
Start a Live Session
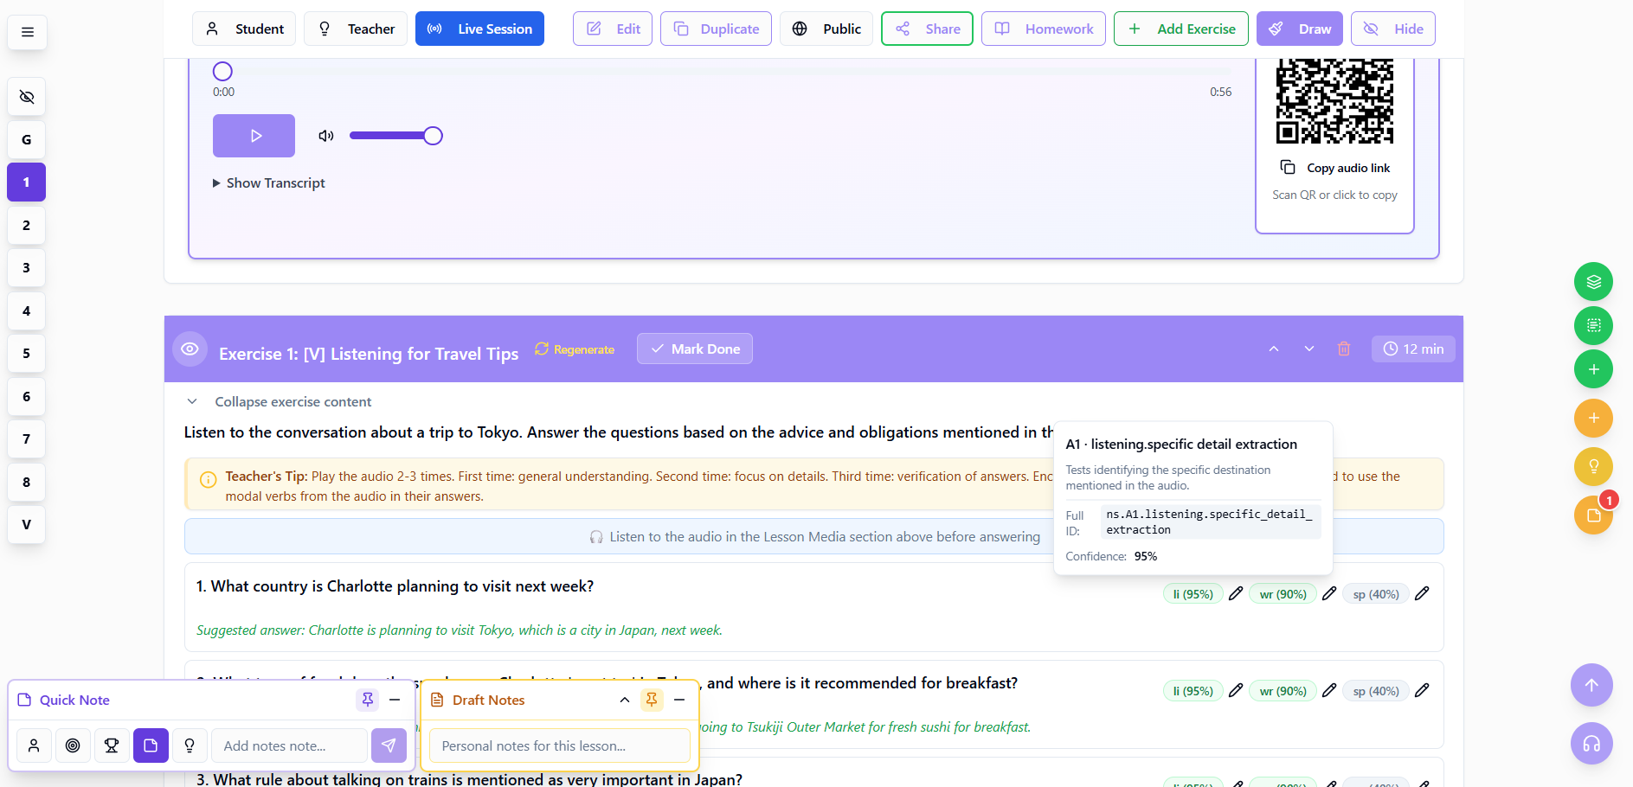(479, 29)
